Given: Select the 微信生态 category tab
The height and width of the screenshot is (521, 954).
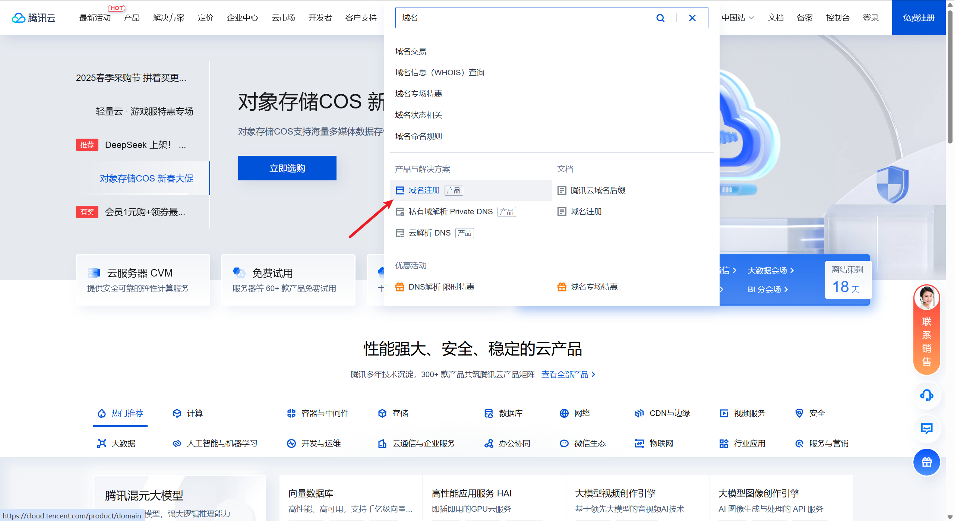Looking at the screenshot, I should click(583, 443).
